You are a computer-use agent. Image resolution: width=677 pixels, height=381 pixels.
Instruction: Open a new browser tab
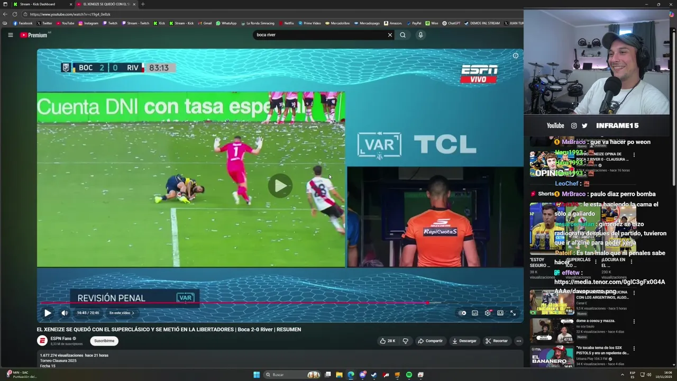click(143, 4)
